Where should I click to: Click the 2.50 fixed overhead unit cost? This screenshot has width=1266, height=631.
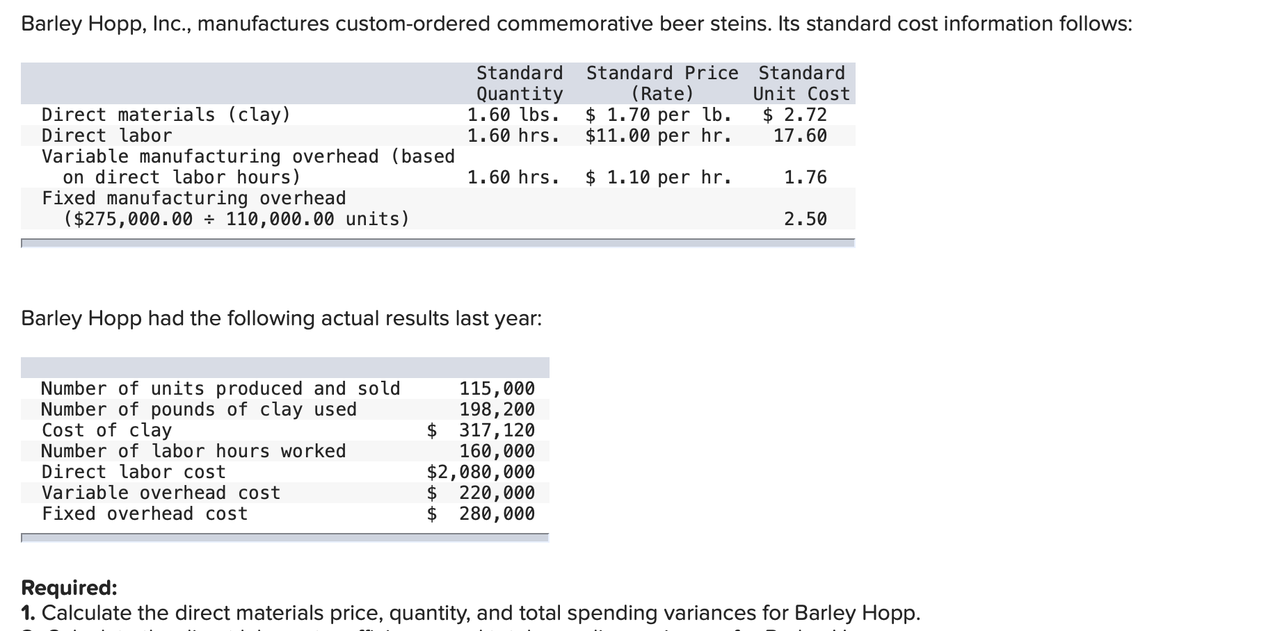click(806, 219)
